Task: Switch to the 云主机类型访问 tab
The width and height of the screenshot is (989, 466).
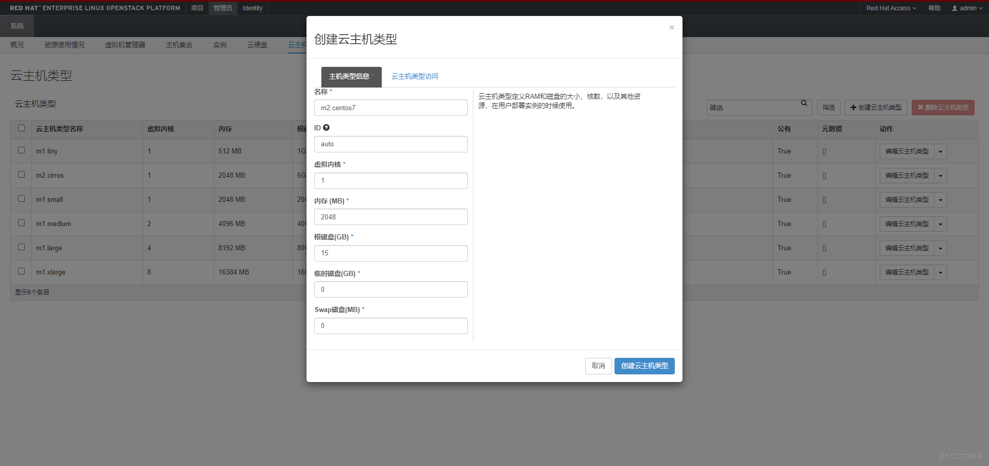Action: [415, 76]
